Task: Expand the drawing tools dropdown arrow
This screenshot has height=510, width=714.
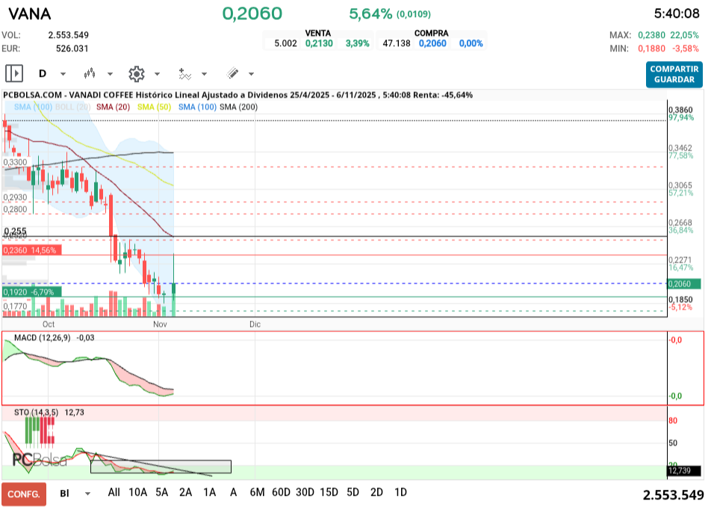Action: click(251, 74)
